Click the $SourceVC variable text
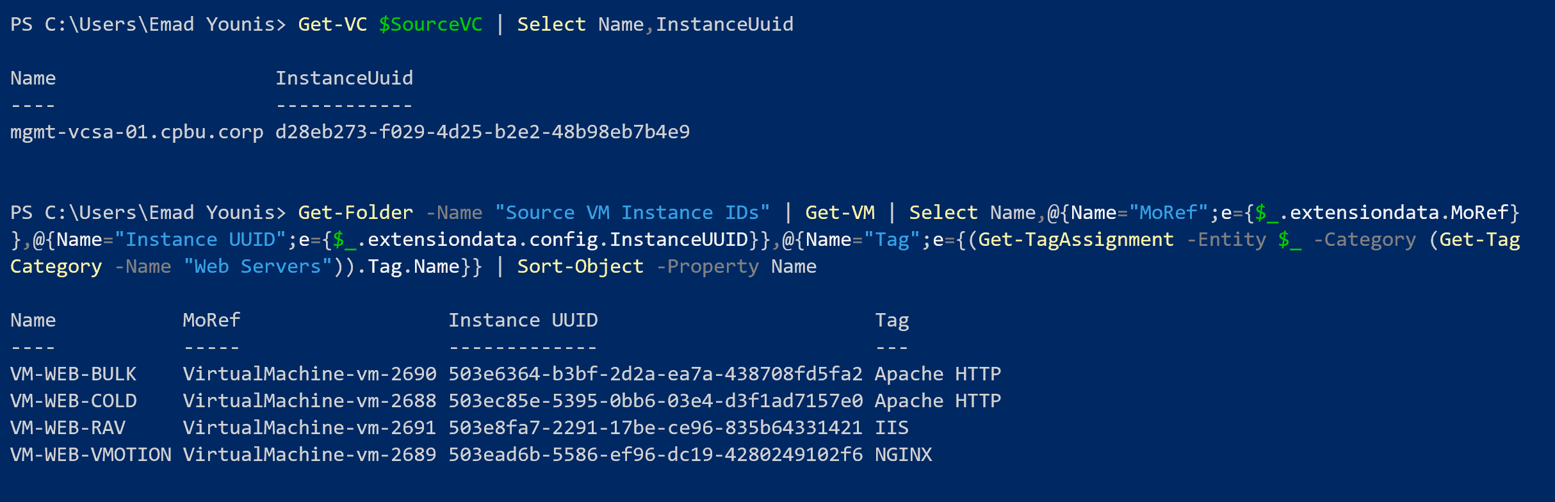 pos(430,24)
